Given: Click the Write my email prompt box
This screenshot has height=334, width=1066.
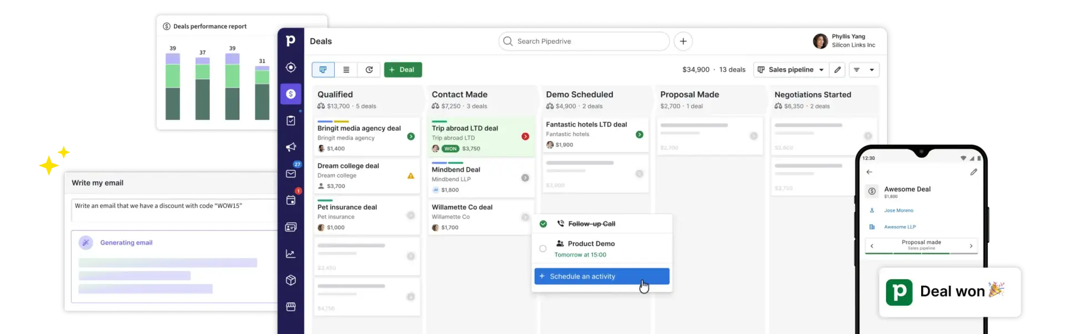Looking at the screenshot, I should 174,210.
